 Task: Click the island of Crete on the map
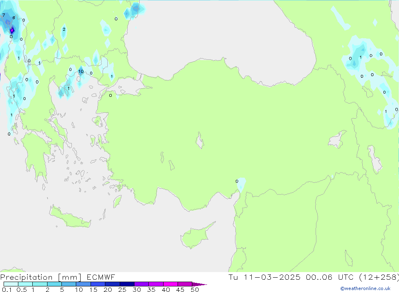[68, 218]
